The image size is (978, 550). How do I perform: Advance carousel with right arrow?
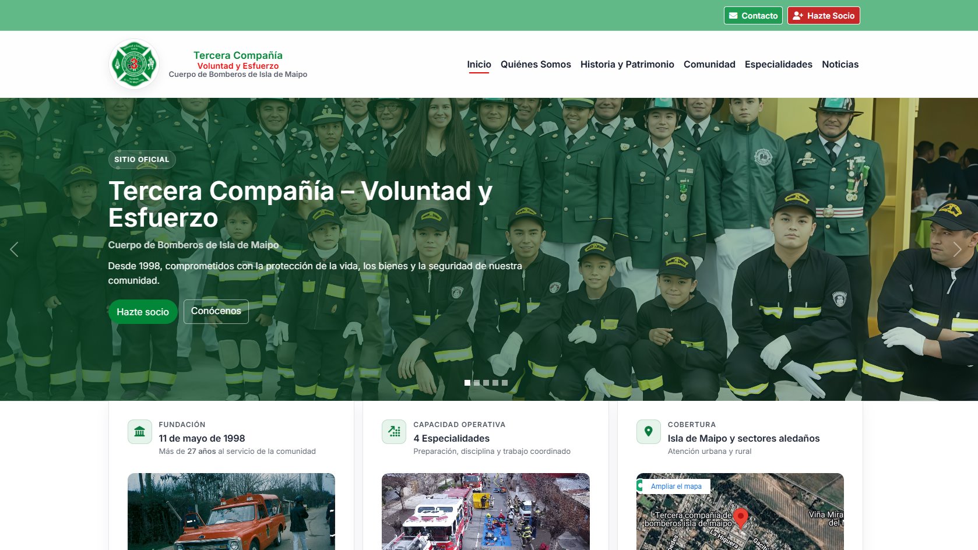pos(957,249)
